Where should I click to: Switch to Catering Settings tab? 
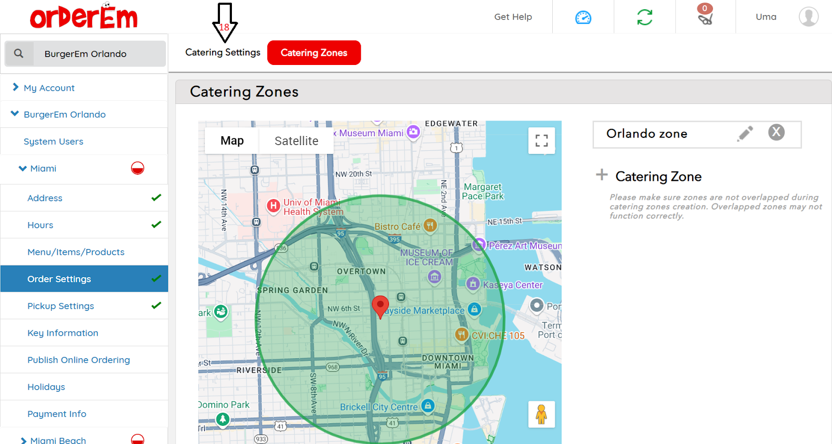[x=223, y=53]
